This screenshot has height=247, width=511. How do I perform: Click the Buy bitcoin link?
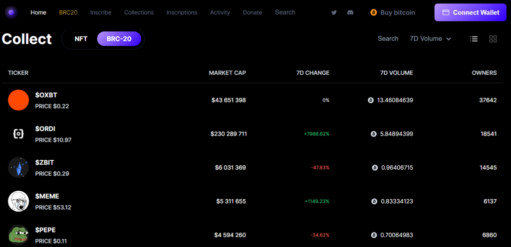393,12
